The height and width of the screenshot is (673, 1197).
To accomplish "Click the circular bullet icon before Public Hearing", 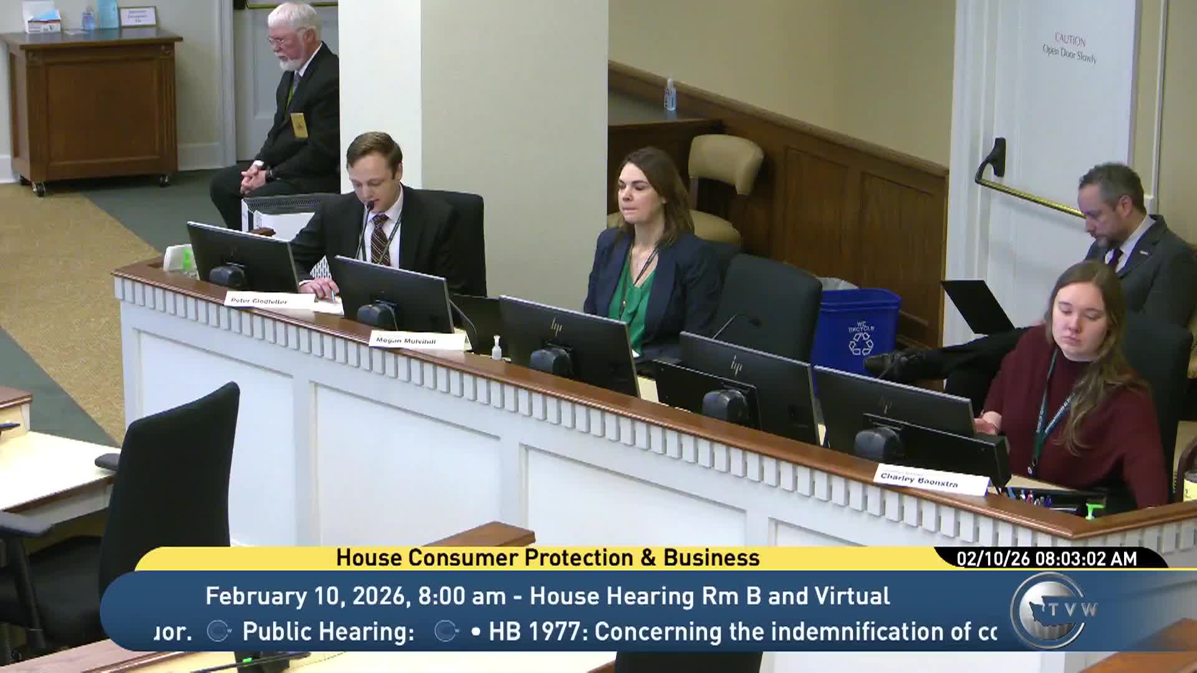I will pos(218,632).
